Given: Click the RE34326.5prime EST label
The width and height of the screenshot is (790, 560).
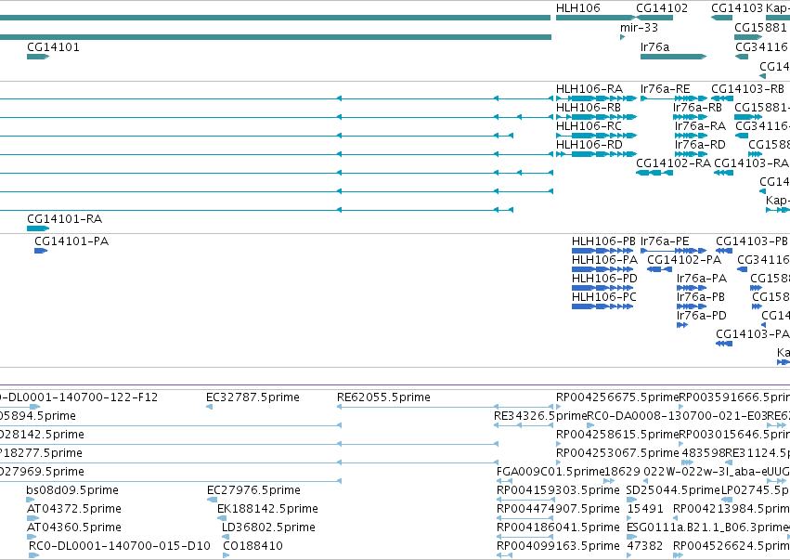Looking at the screenshot, I should (x=540, y=416).
